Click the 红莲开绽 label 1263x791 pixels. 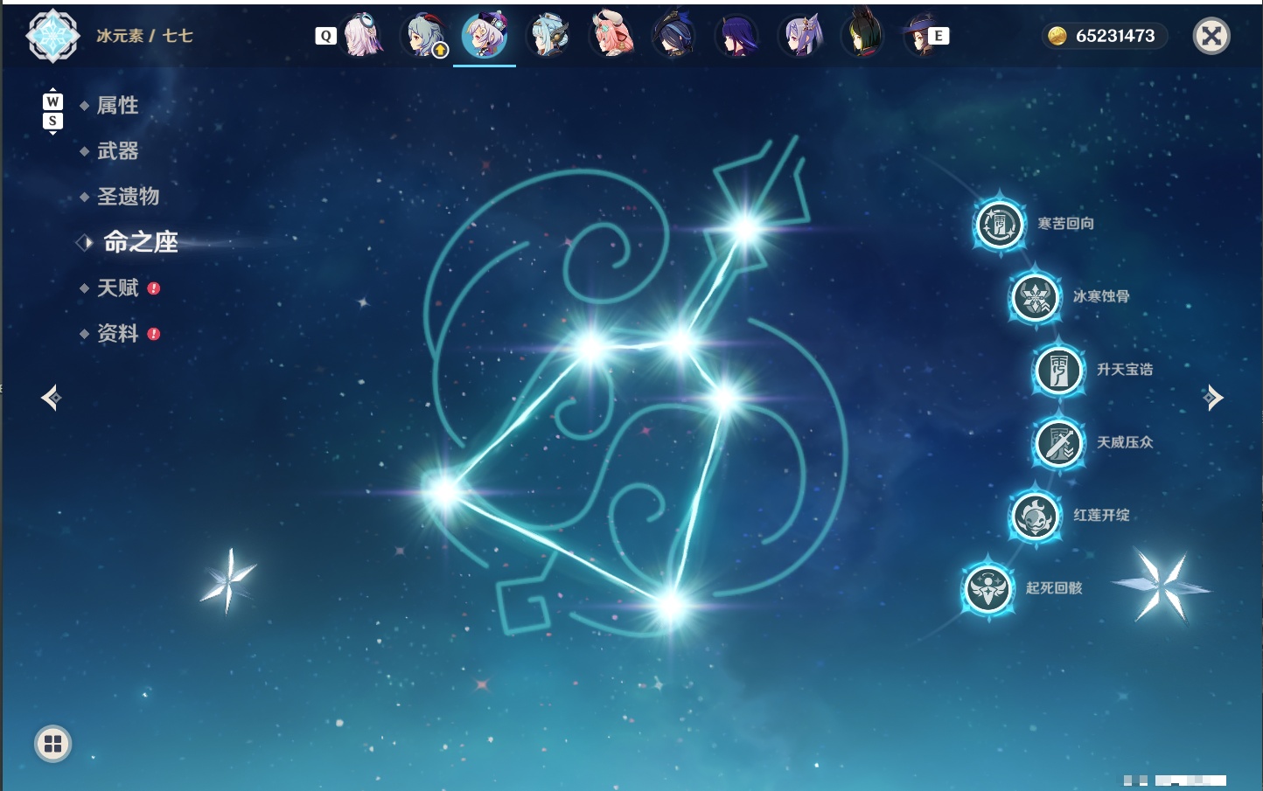(x=1101, y=515)
